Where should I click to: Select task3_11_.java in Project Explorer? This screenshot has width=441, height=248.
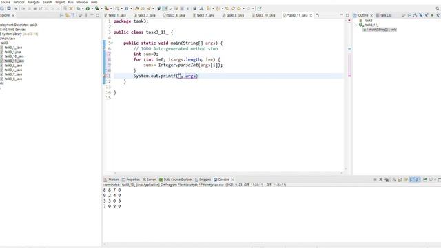coord(14,61)
